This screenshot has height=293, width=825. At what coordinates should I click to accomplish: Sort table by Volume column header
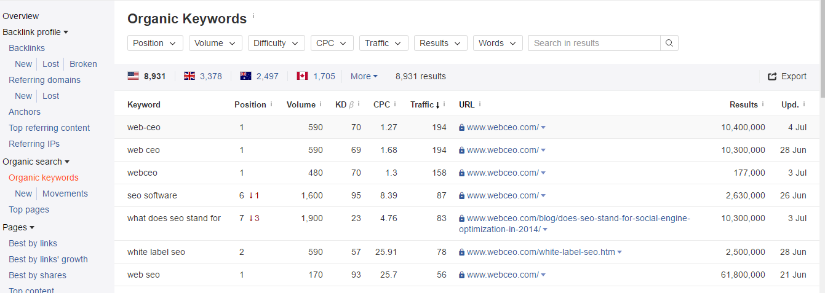point(301,104)
